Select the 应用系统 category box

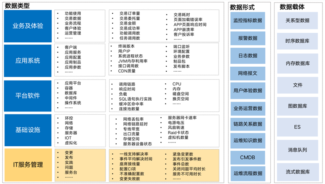point(28,61)
